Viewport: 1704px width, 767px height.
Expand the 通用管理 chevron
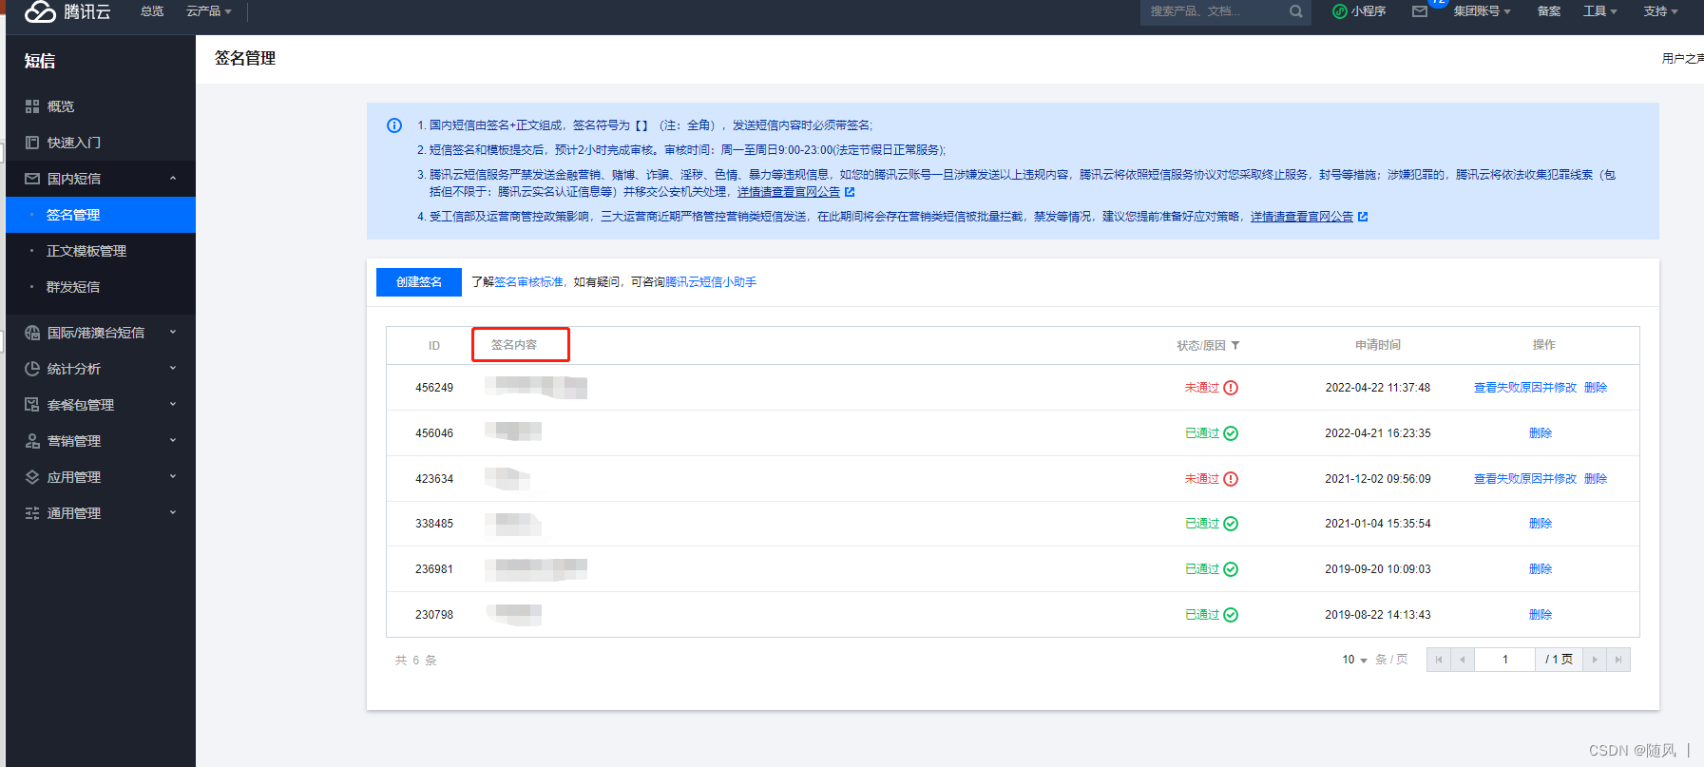pyautogui.click(x=173, y=513)
